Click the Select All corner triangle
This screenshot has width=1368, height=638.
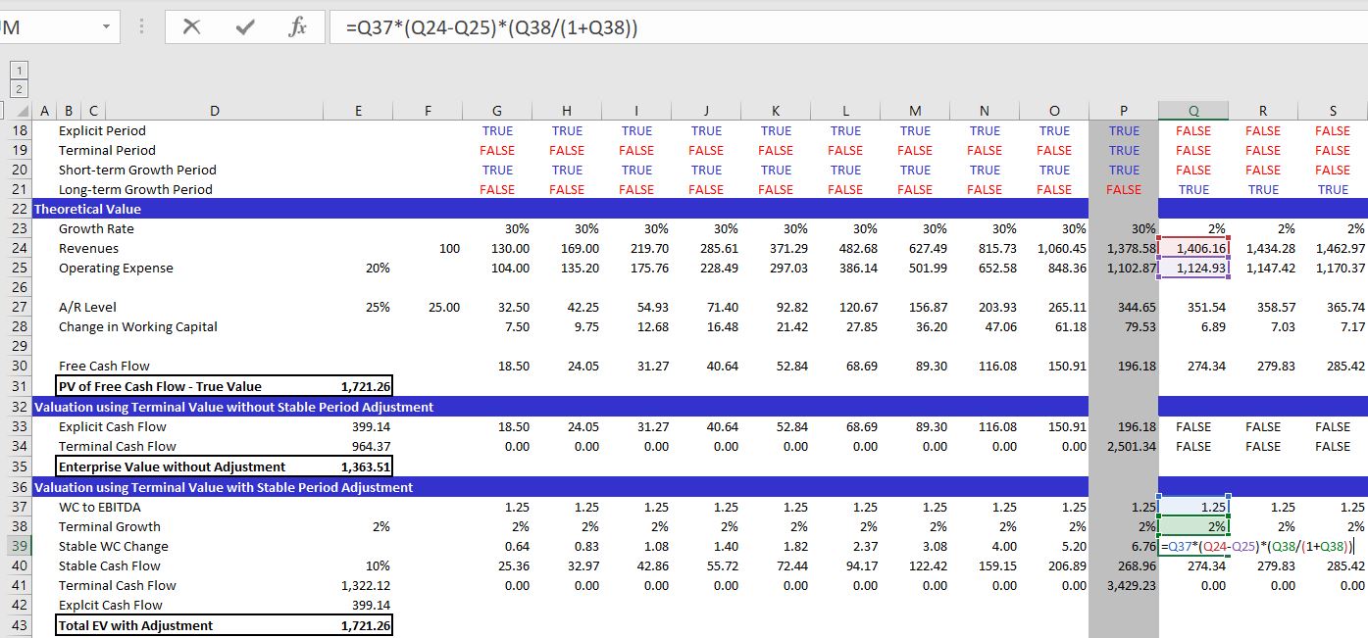(x=23, y=111)
